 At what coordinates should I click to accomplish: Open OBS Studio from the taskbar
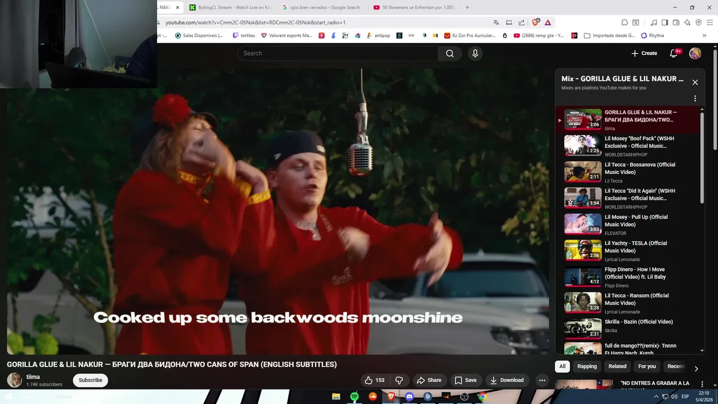tap(464, 397)
